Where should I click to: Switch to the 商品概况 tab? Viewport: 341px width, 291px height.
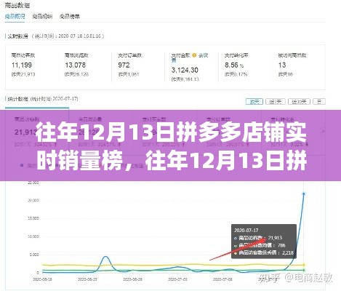(x=15, y=17)
